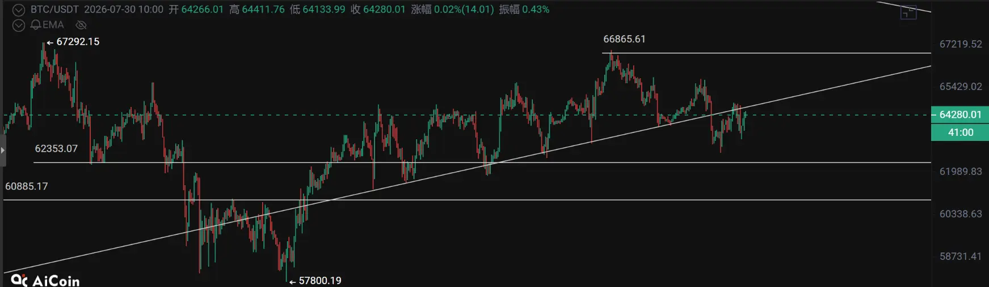Click the current price tag 64280.01
This screenshot has height=287, width=989.
(960, 114)
